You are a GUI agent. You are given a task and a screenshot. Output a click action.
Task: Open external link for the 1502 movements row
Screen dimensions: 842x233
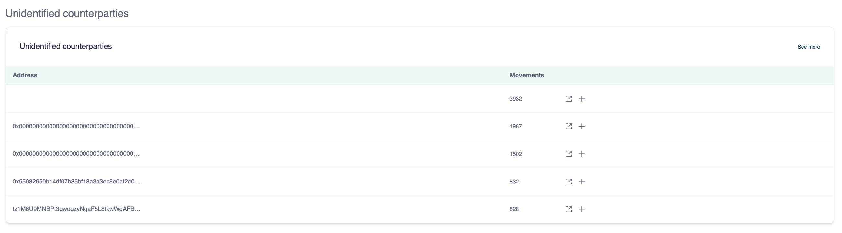(x=568, y=154)
